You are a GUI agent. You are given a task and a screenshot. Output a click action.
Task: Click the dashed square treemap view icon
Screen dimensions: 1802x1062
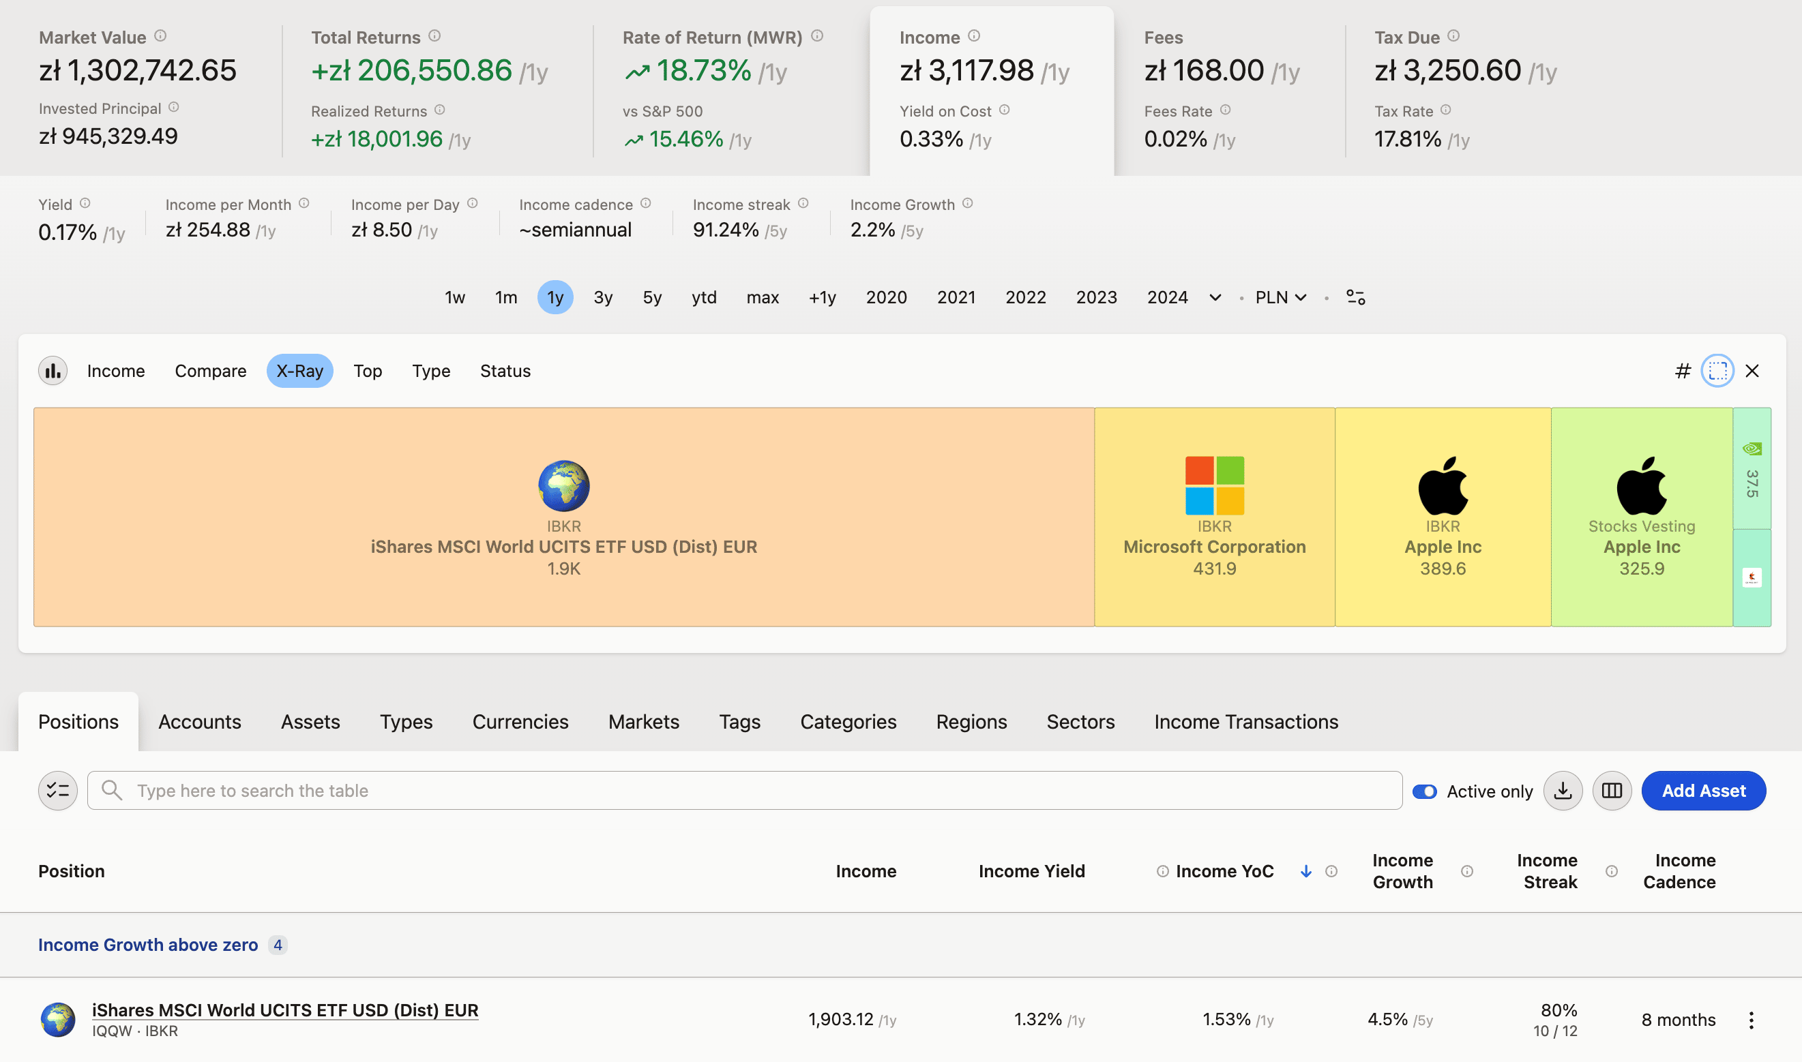tap(1717, 371)
